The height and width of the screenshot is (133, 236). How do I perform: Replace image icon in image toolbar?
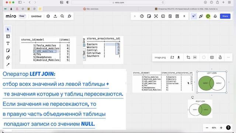172,57
